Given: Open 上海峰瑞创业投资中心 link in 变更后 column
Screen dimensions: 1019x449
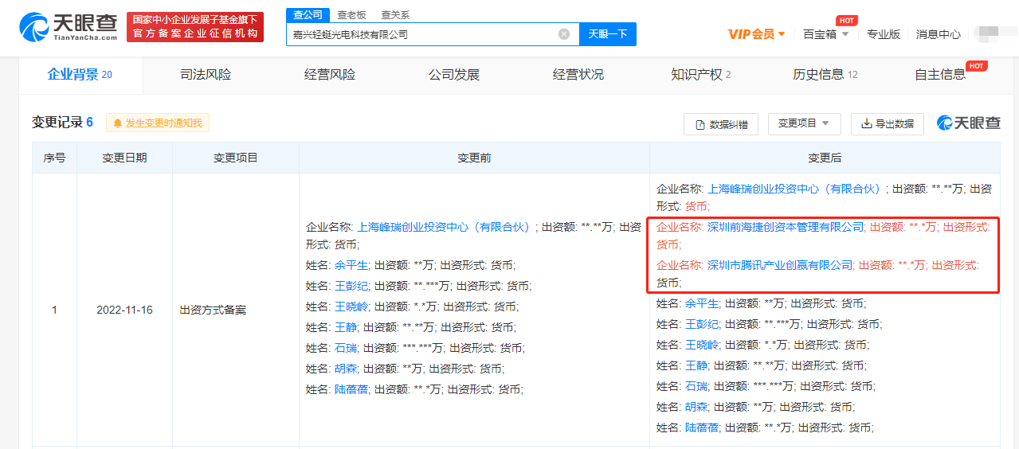Looking at the screenshot, I should (794, 189).
